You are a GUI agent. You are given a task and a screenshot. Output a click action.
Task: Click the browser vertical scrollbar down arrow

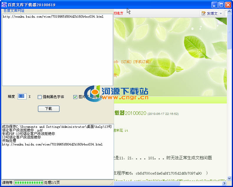[x=229, y=178]
